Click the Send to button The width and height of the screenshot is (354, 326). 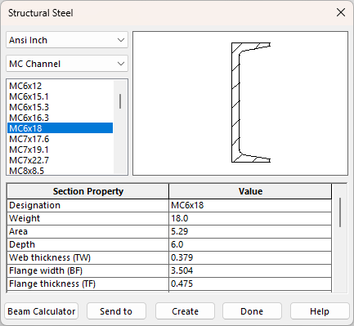(116, 311)
